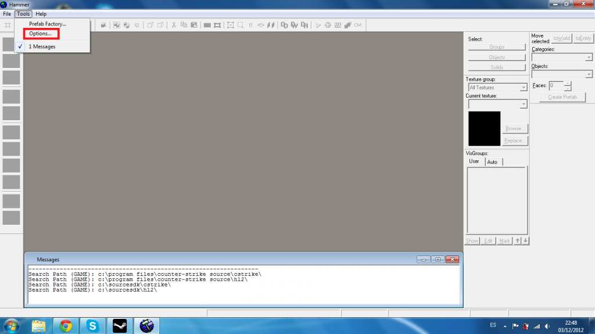Click the Solids select button
The height and width of the screenshot is (334, 595).
(497, 67)
